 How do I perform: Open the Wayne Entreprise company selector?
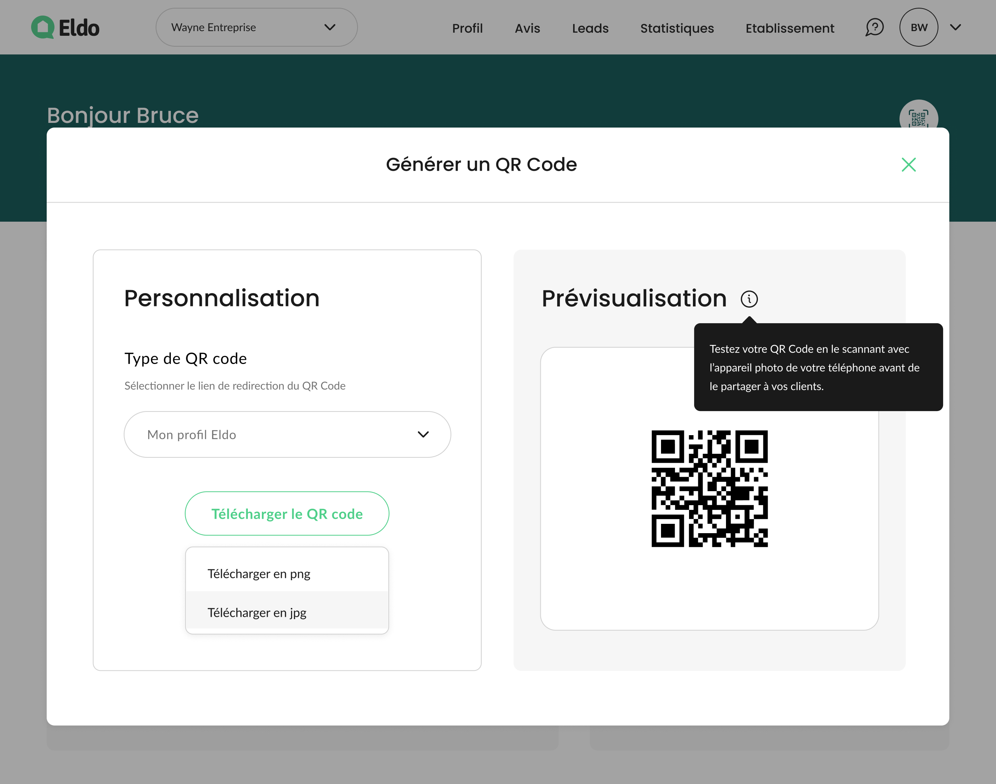click(x=256, y=27)
